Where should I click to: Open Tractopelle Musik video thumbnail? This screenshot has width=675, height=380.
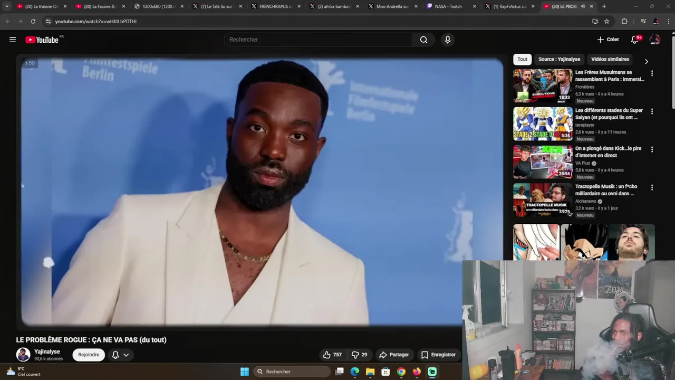(543, 199)
